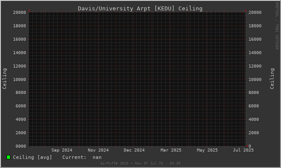Click the green Ceiling legend color swatch

(x=8, y=157)
